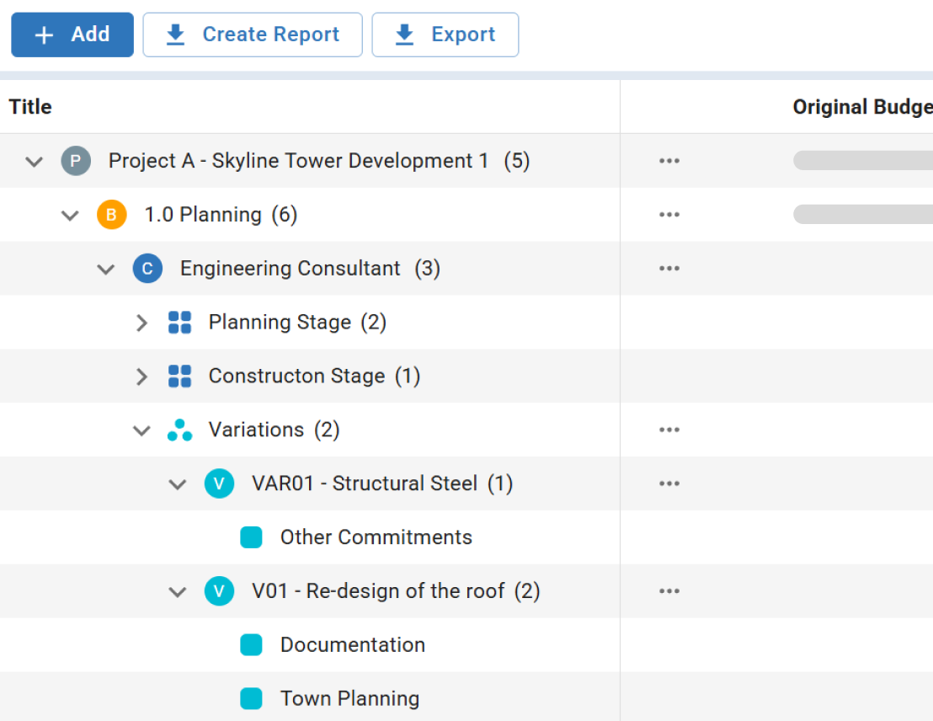Click the orange B icon on 1.0 Planning
Image resolution: width=933 pixels, height=721 pixels.
click(x=111, y=215)
